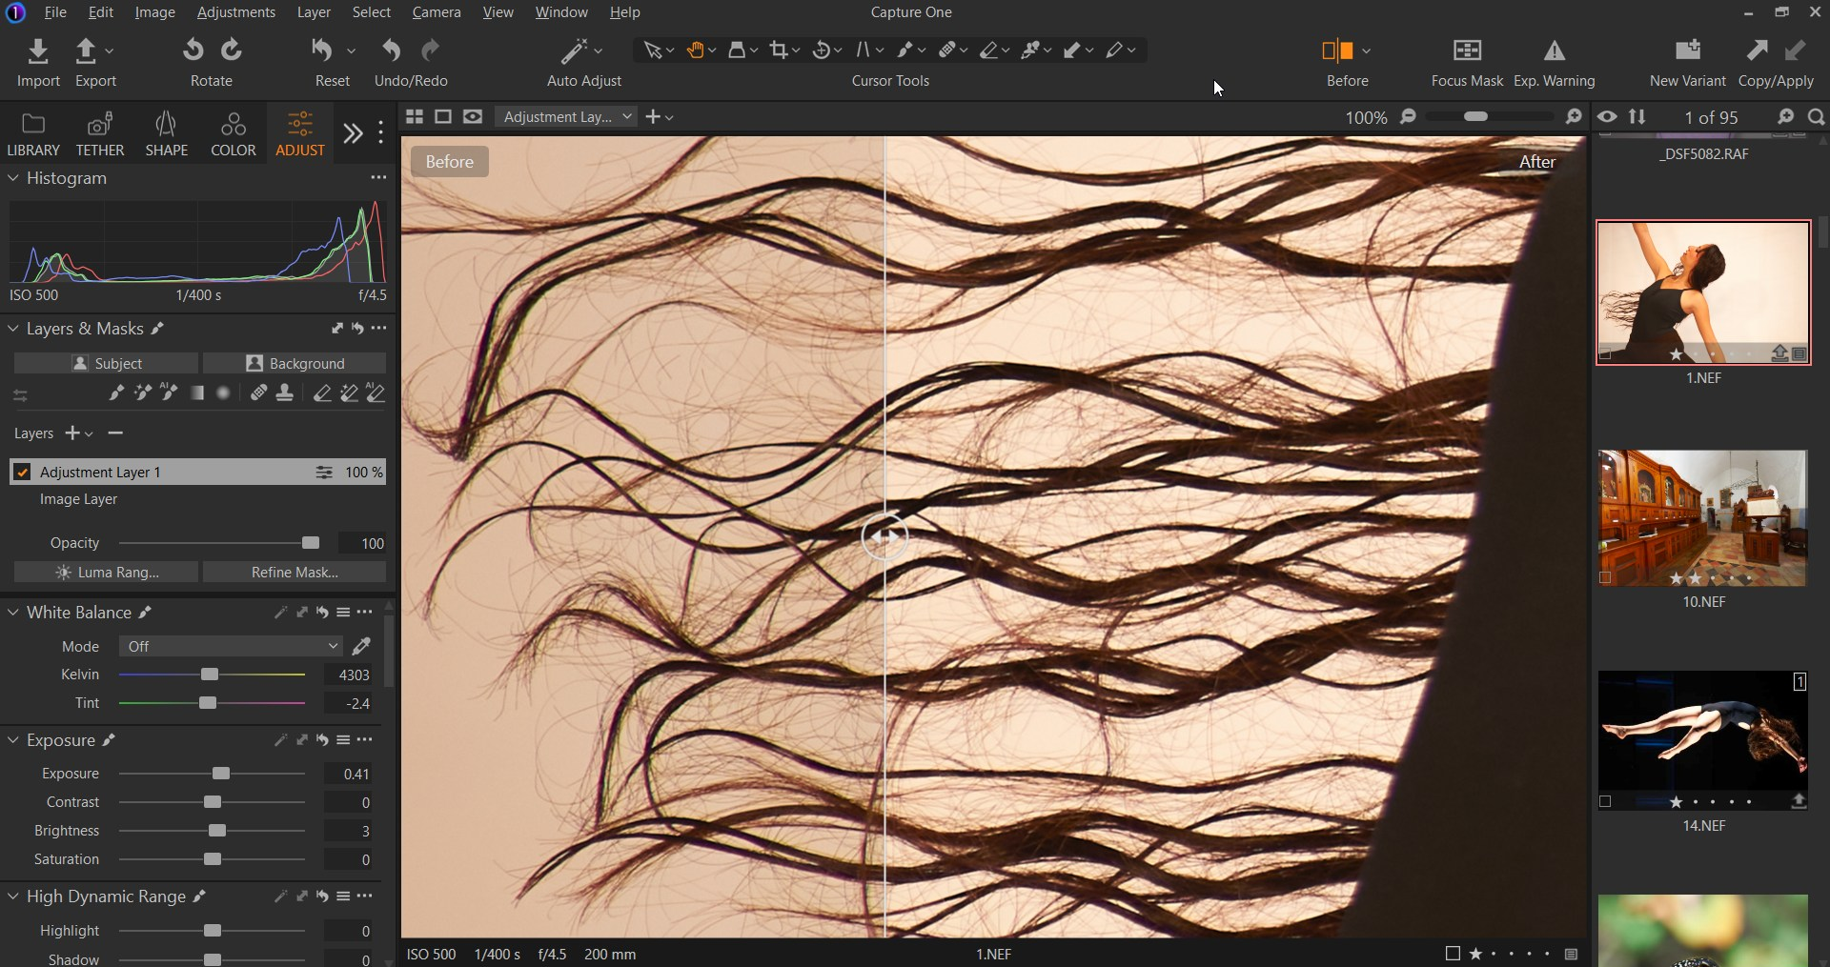1830x967 pixels.
Task: Click the Export icon
Action: (x=87, y=50)
